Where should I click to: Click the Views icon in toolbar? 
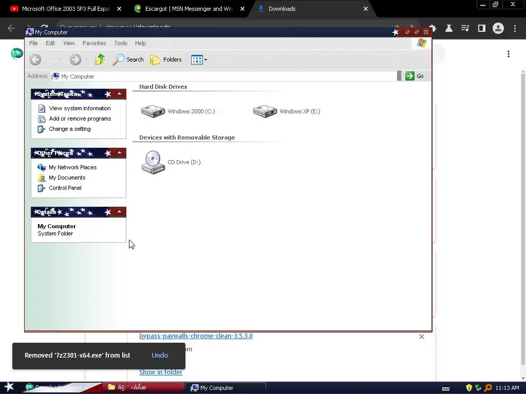(x=197, y=60)
